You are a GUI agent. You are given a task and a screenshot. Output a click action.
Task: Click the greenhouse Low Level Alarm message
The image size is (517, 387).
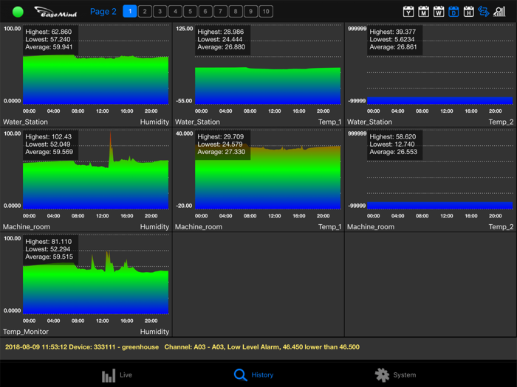tap(182, 347)
